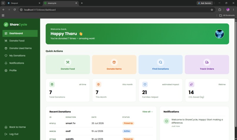Select the sharecycle browser tab
This screenshot has width=237, height=140.
[x=61, y=3]
